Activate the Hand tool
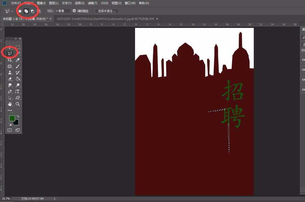 [x=10, y=104]
